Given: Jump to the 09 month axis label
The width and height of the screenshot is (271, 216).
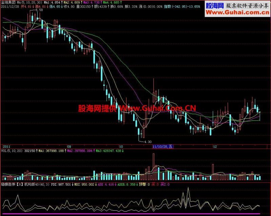Looking at the screenshot, I should [69, 147].
